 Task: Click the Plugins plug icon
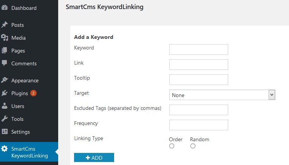tap(5, 93)
